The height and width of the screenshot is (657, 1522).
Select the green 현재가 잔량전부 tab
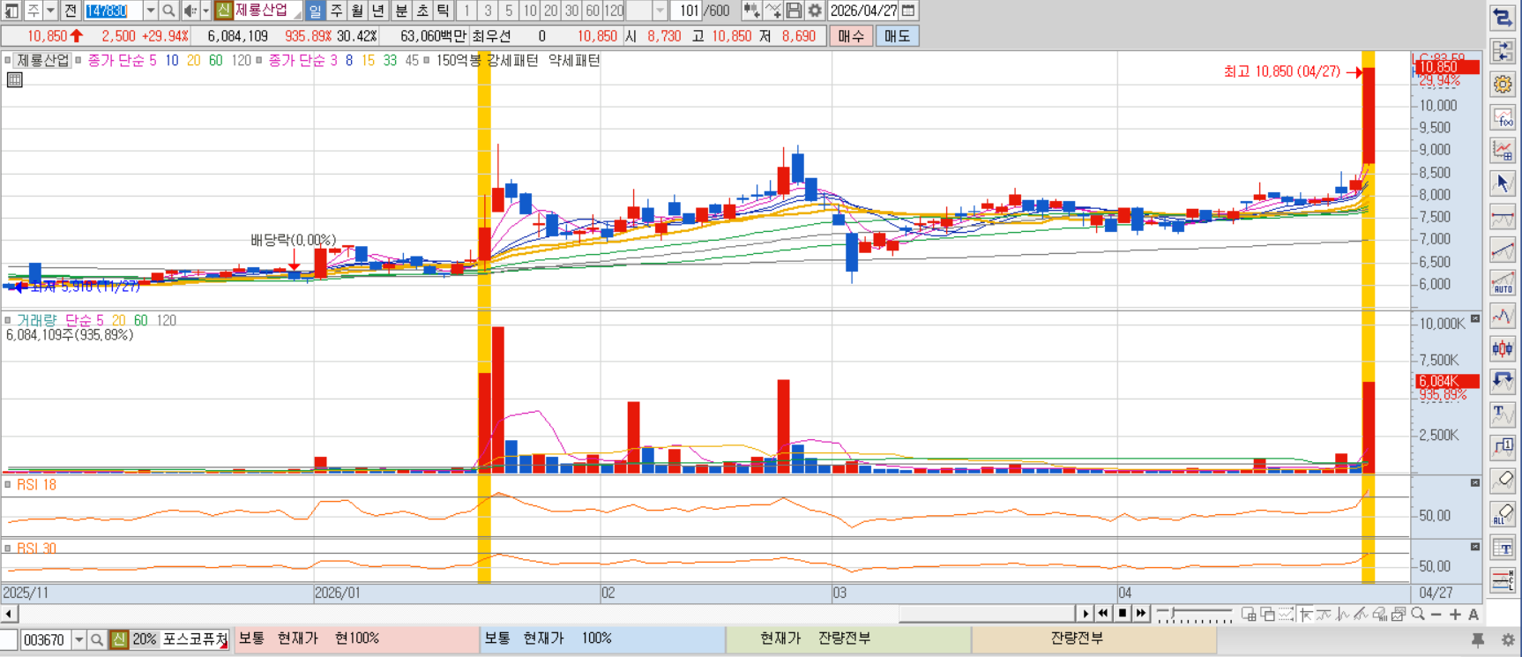coord(848,638)
